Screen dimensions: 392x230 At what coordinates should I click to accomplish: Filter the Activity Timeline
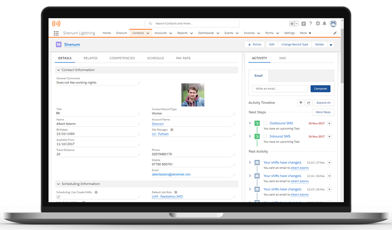(x=301, y=103)
